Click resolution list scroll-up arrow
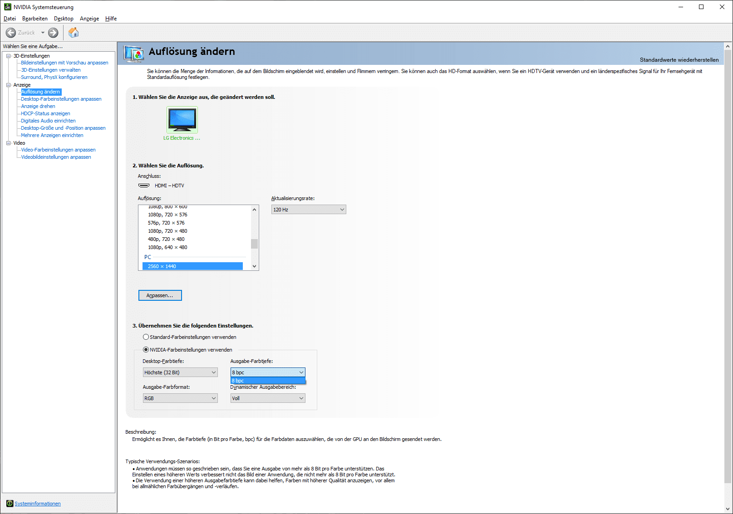The height and width of the screenshot is (514, 733). coord(254,209)
